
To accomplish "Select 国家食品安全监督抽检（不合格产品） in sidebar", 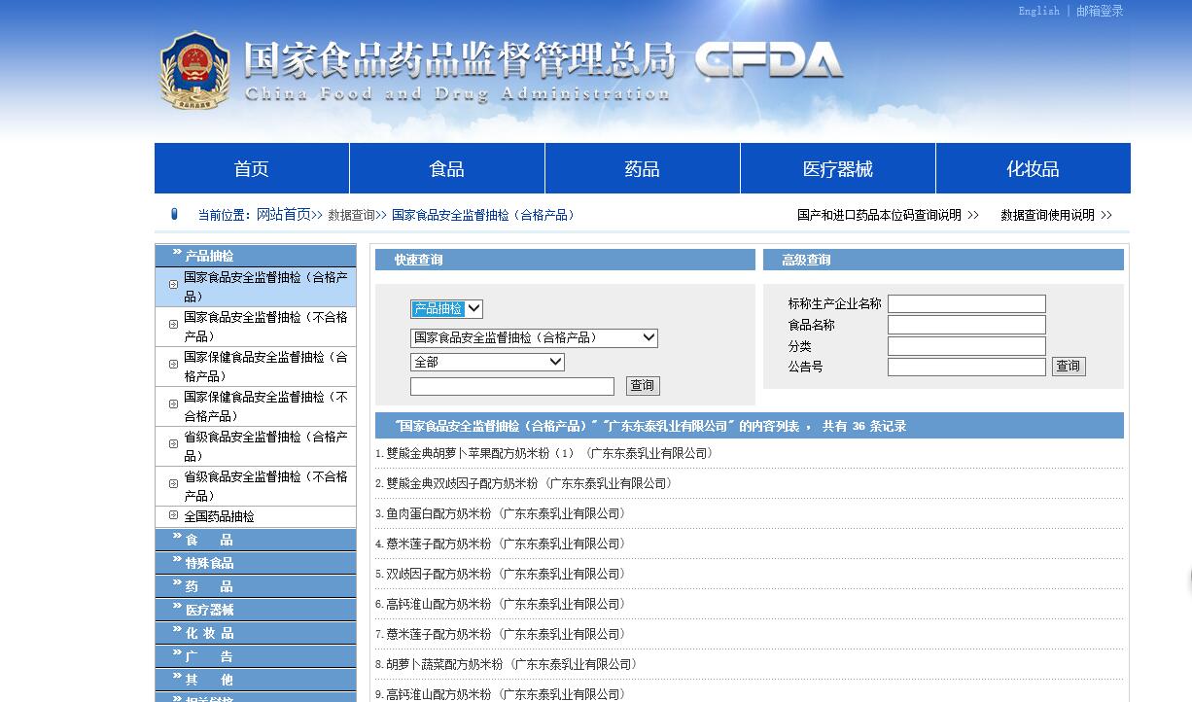I will coord(256,327).
